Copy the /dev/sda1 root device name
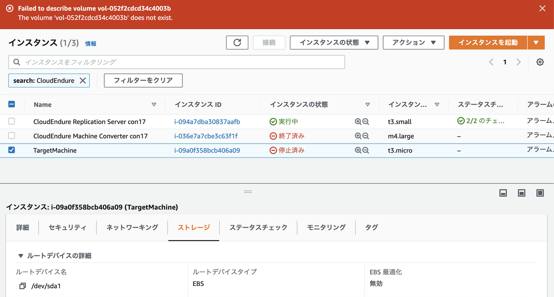 [23, 286]
